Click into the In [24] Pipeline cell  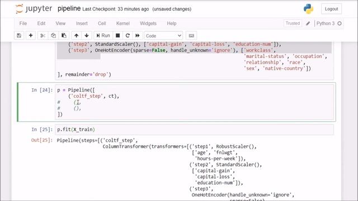194,102
